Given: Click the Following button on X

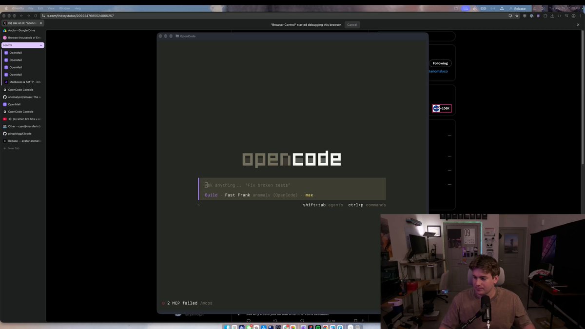Looking at the screenshot, I should pos(440,63).
